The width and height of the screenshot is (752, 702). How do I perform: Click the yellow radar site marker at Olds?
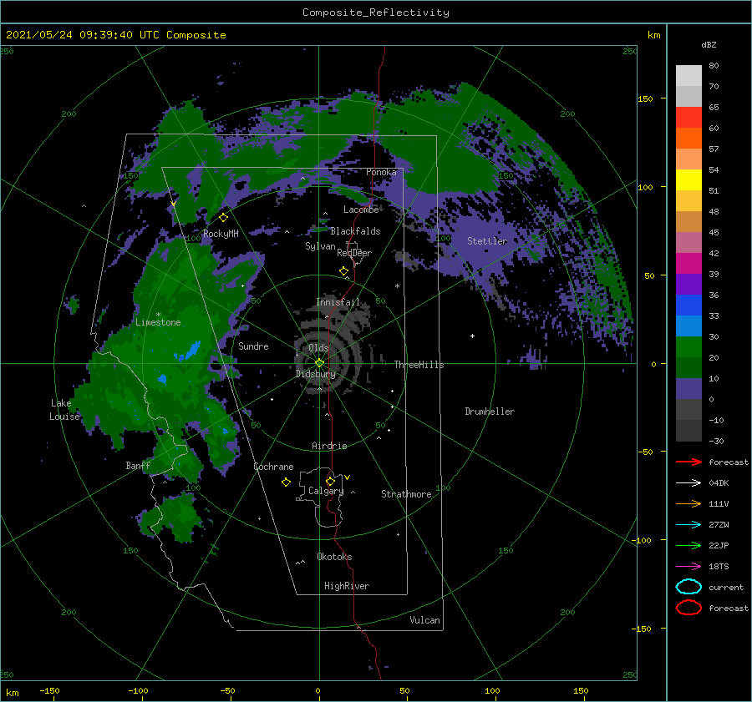click(319, 363)
